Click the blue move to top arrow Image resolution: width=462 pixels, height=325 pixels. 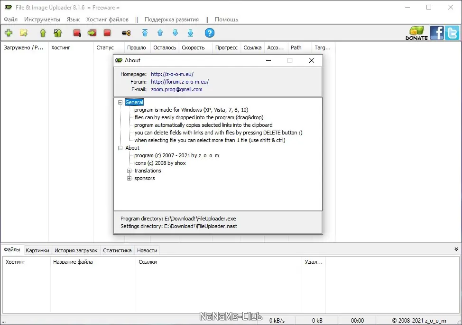click(145, 33)
